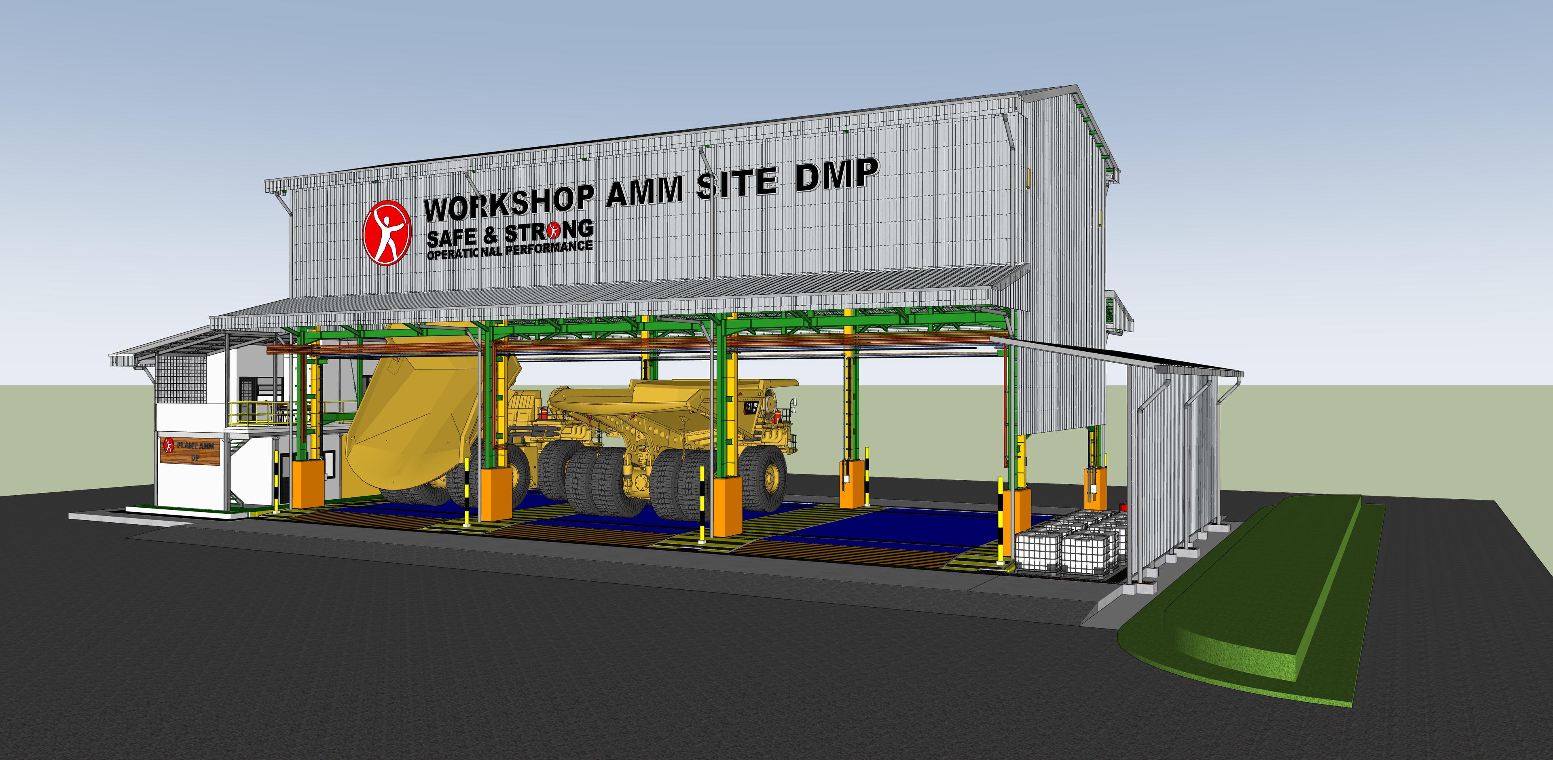Click the PLANT AMM wooden signboard
The width and height of the screenshot is (1553, 760).
[190, 451]
